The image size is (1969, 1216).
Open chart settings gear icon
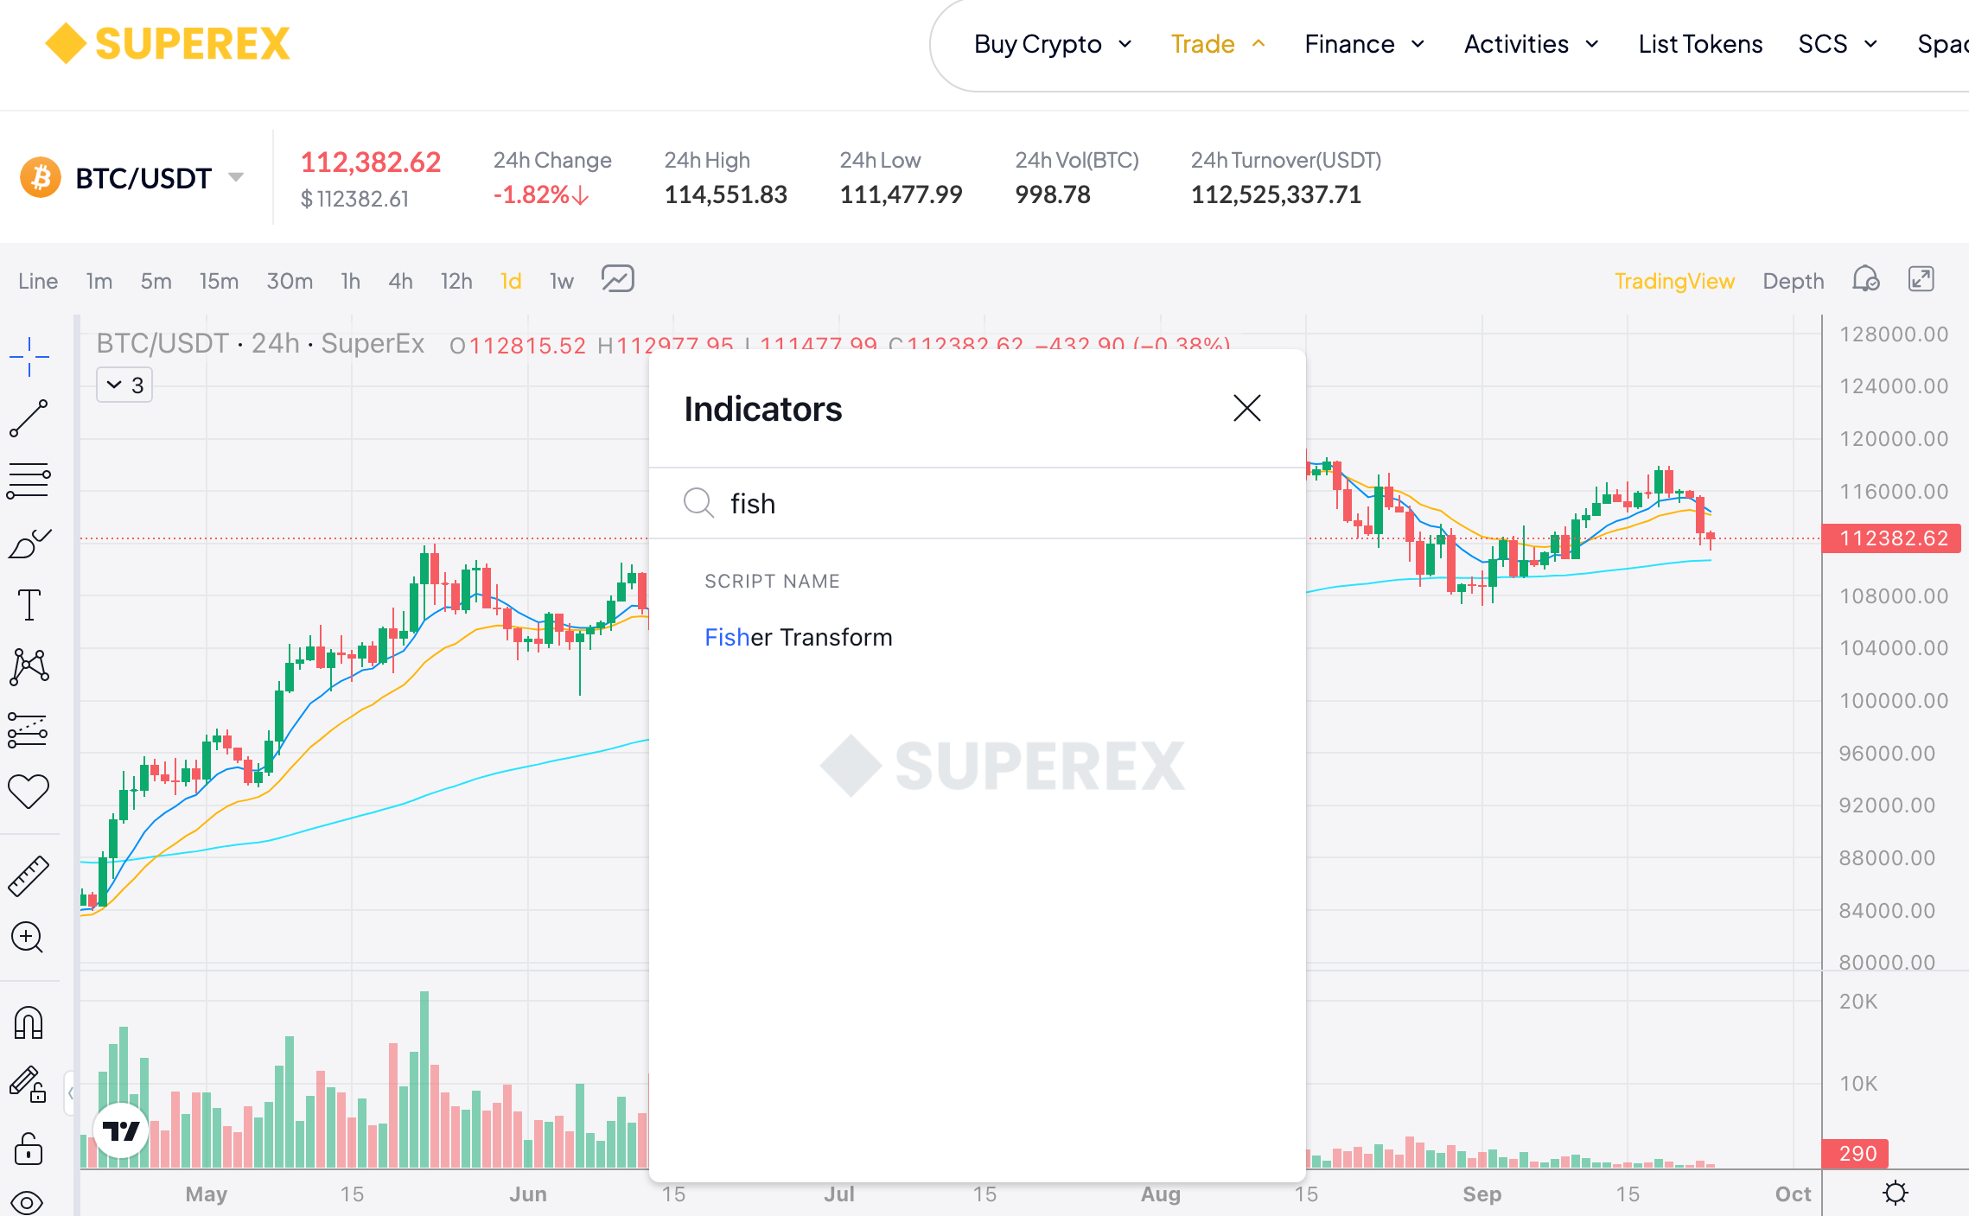[1895, 1194]
